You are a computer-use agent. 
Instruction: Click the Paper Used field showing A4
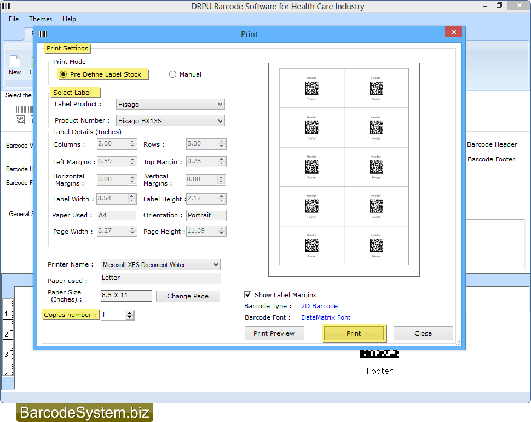pyautogui.click(x=117, y=215)
